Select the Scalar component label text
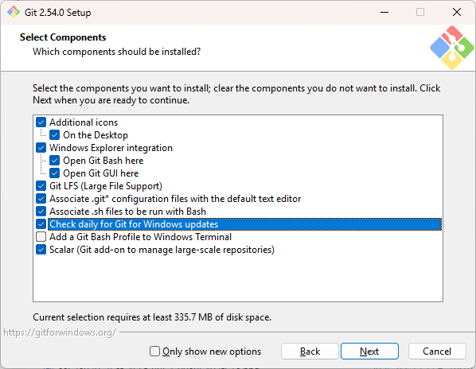Viewport: 476px width, 369px height. 162,250
